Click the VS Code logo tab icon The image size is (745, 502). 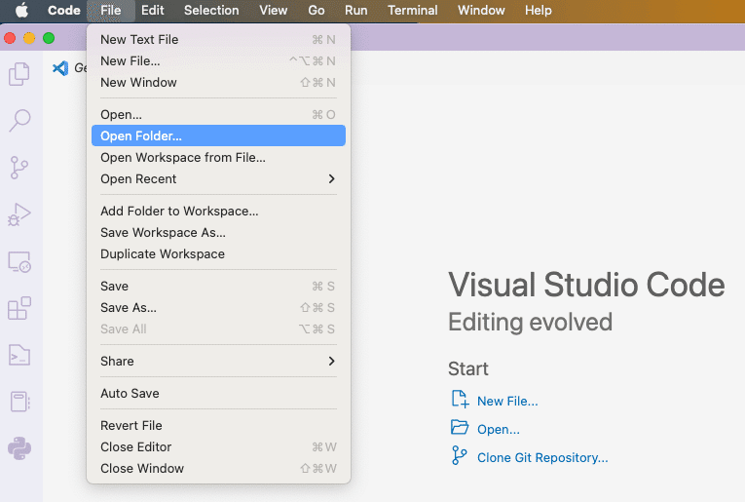(x=60, y=68)
